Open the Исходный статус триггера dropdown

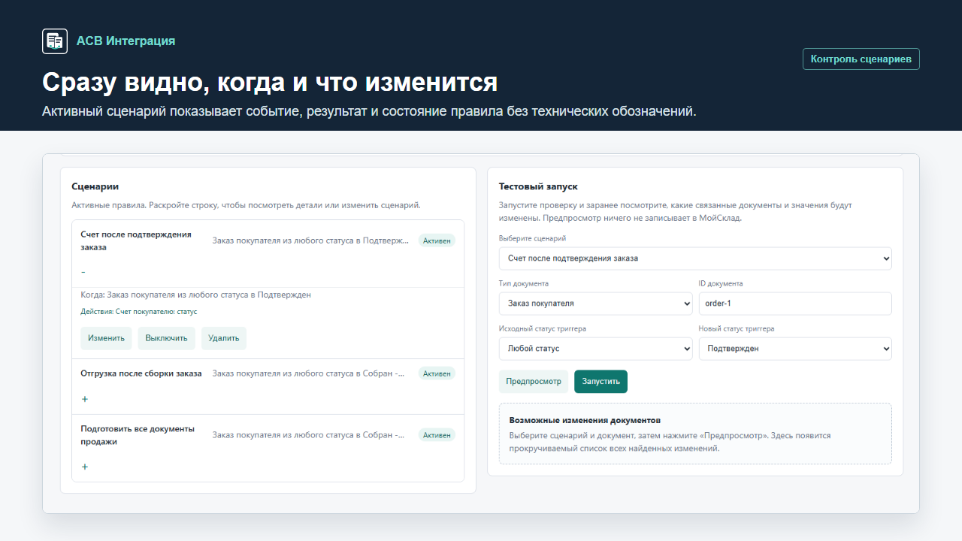coord(595,349)
